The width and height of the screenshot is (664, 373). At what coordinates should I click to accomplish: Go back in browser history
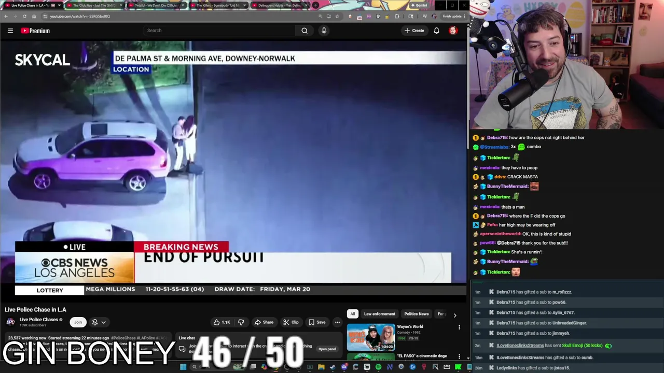6,16
